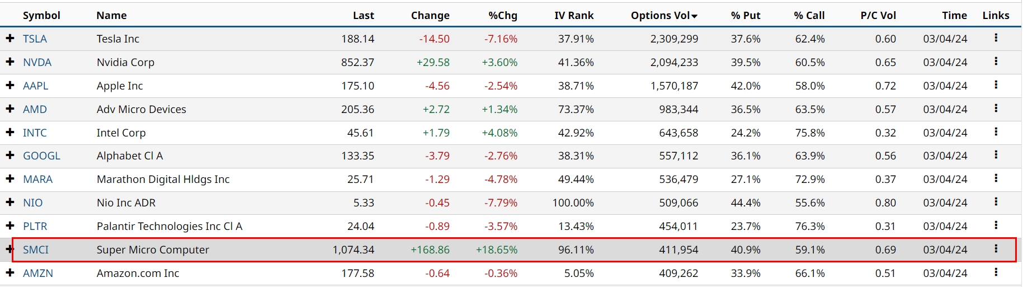Open links menu for NVDA row

tap(996, 62)
